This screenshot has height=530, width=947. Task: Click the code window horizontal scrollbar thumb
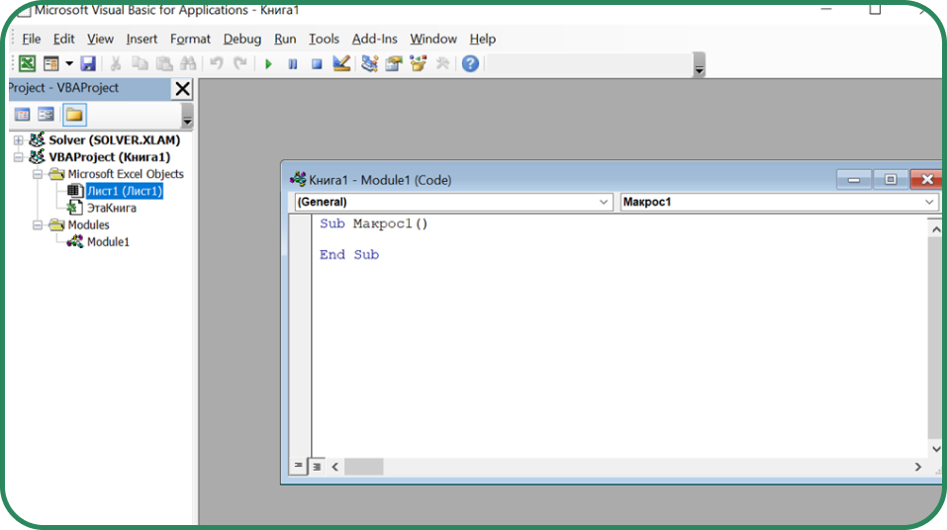(363, 467)
